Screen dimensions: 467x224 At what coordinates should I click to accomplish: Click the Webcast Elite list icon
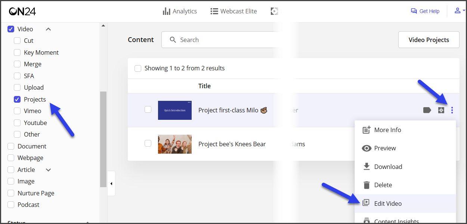(214, 11)
